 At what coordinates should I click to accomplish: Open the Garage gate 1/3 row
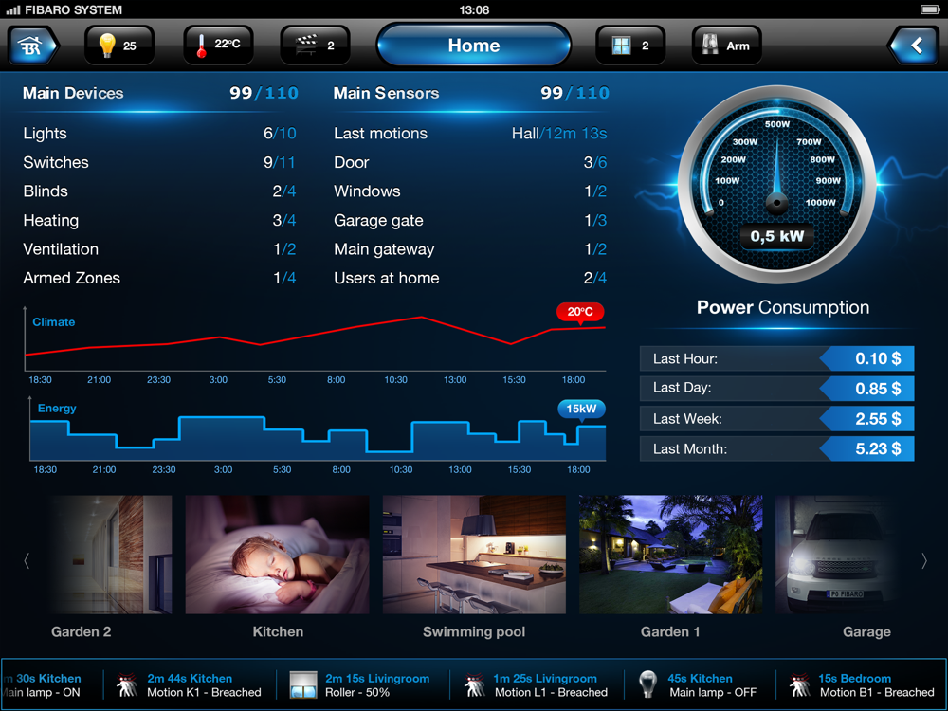tap(470, 220)
